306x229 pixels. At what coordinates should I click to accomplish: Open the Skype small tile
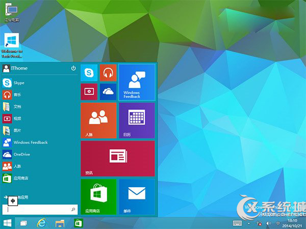pos(89,73)
